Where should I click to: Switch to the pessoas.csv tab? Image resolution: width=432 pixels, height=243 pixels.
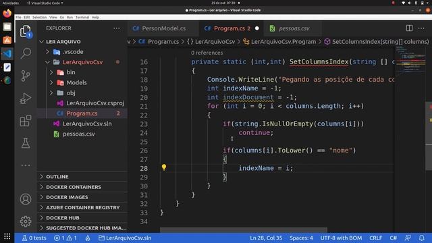point(292,28)
